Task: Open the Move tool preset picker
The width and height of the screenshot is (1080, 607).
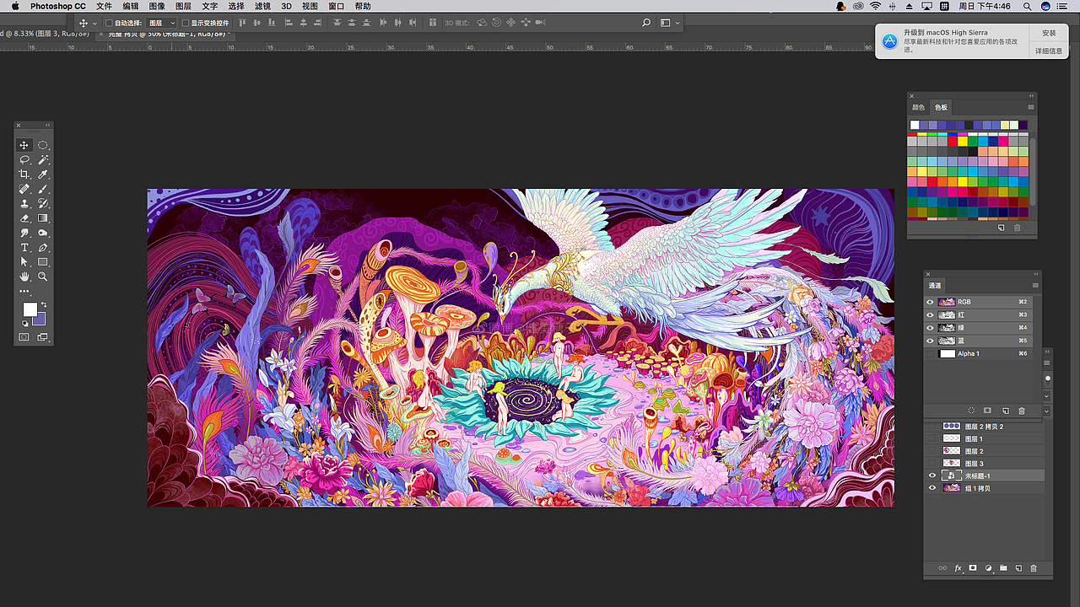Action: click(87, 24)
